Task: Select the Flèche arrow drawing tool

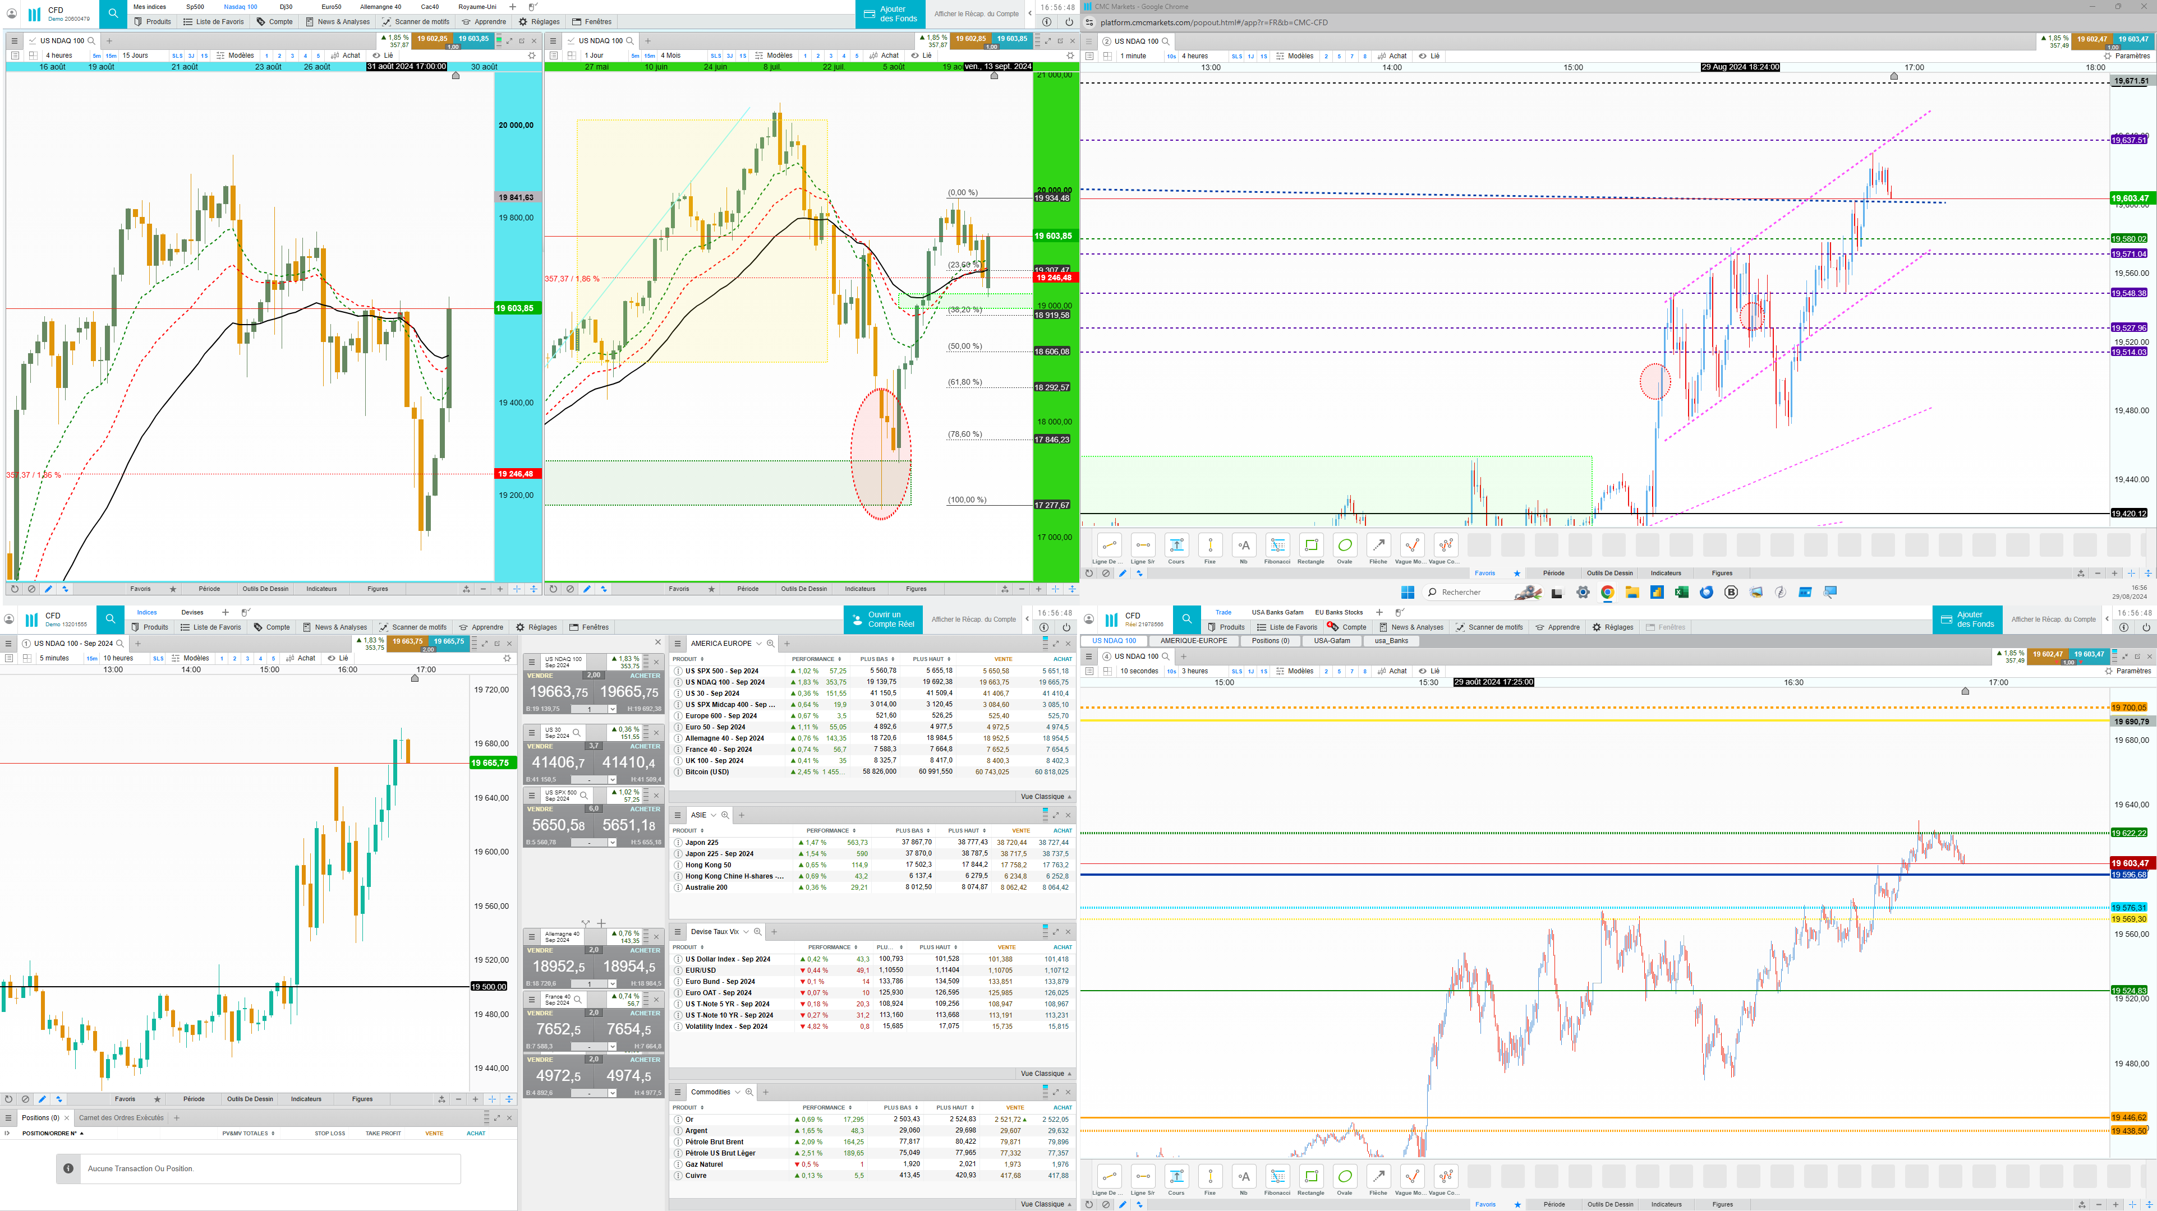Action: click(1378, 546)
